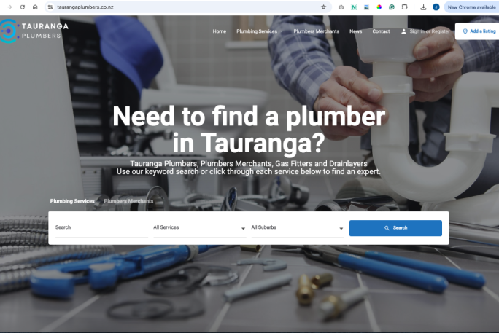Open the All Suburbs dropdown
Screen dimensions: 499x333
coord(298,227)
